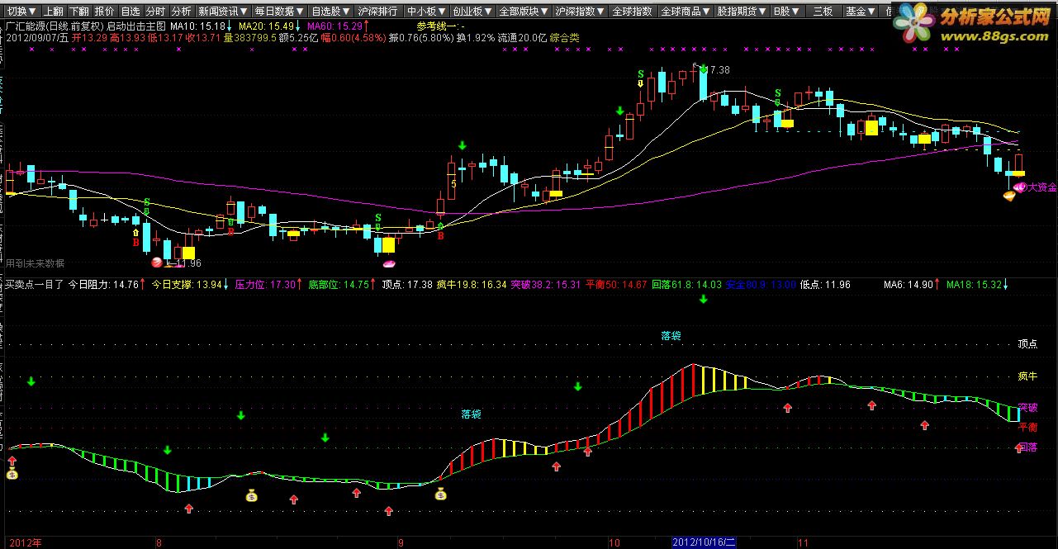Click the MA60: 15.29 value
This screenshot has width=1058, height=549.
pos(335,26)
